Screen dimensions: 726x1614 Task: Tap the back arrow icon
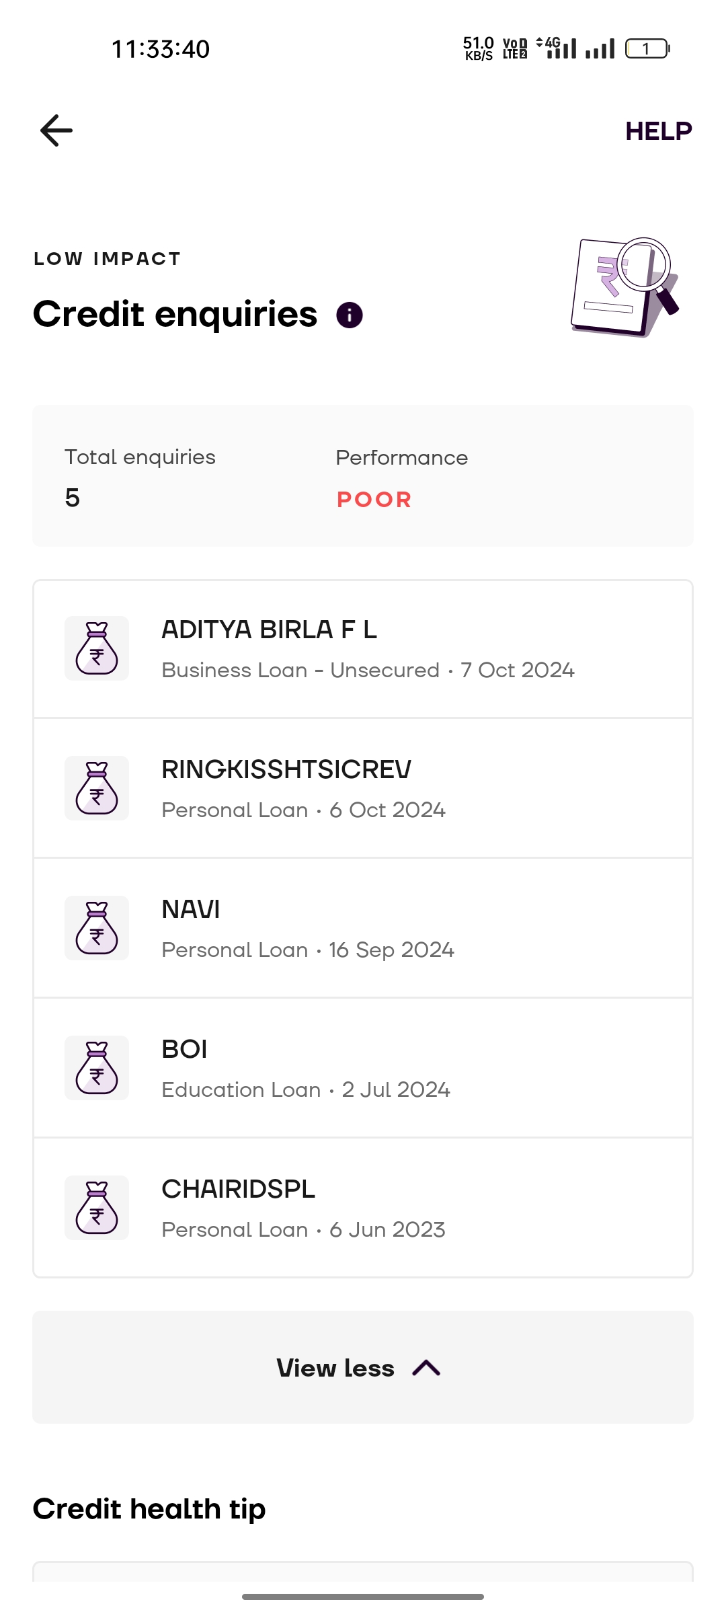tap(56, 130)
